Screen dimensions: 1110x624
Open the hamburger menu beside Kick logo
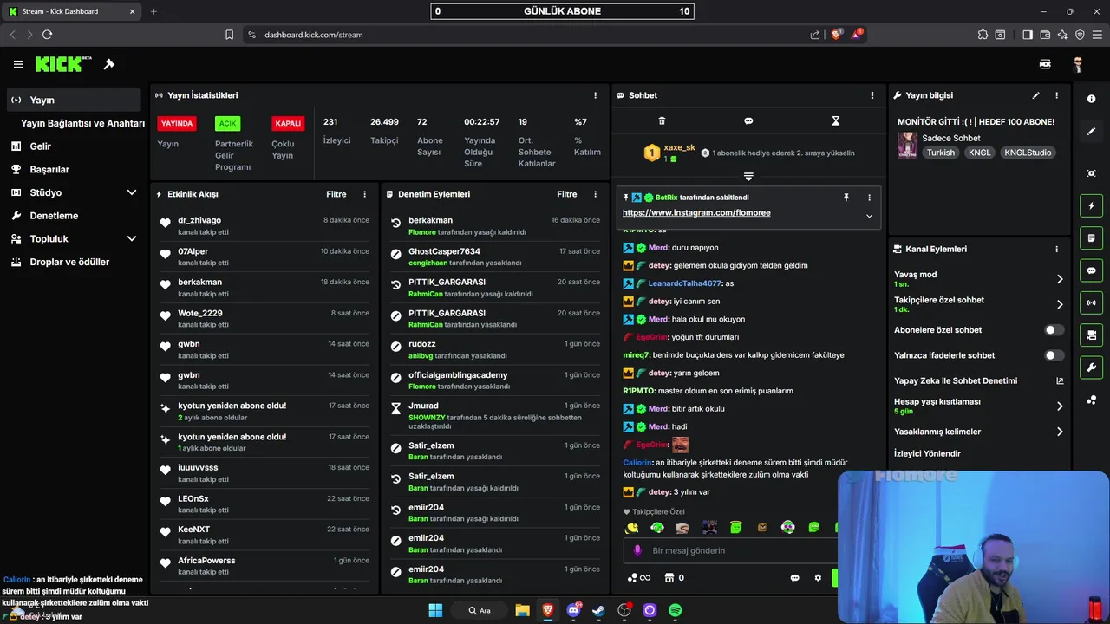pyautogui.click(x=18, y=64)
